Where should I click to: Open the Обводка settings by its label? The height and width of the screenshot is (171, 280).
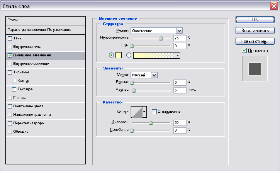click(x=21, y=132)
